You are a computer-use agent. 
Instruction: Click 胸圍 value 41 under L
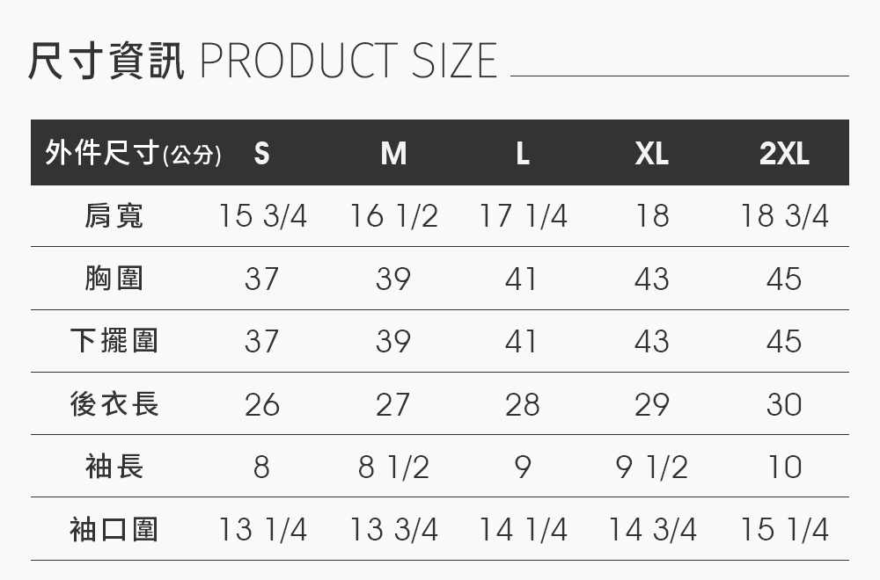click(523, 279)
